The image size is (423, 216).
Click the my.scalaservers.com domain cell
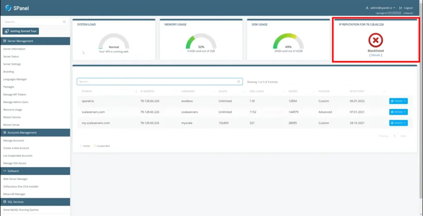96,123
